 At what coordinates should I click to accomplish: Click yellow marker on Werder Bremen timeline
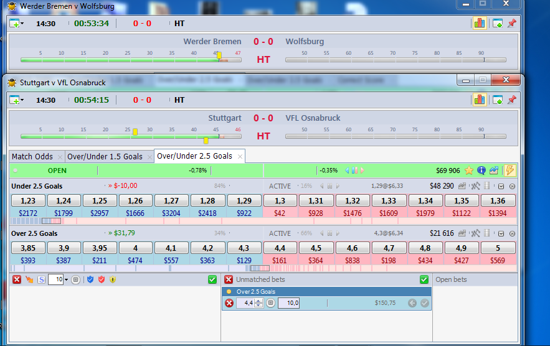coord(219,55)
